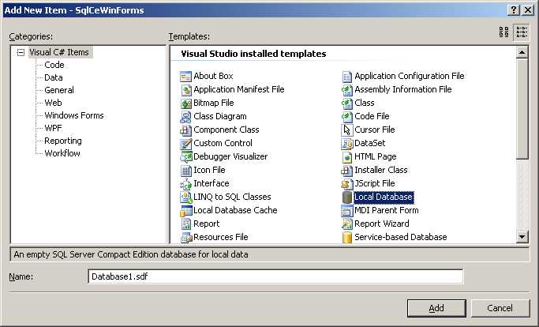This screenshot has width=539, height=327.
Task: Select the 'Class Diagram' template label
Action: pos(220,116)
